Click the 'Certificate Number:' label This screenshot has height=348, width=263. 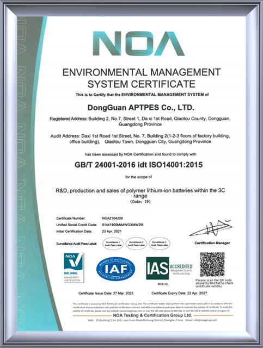coord(71,219)
